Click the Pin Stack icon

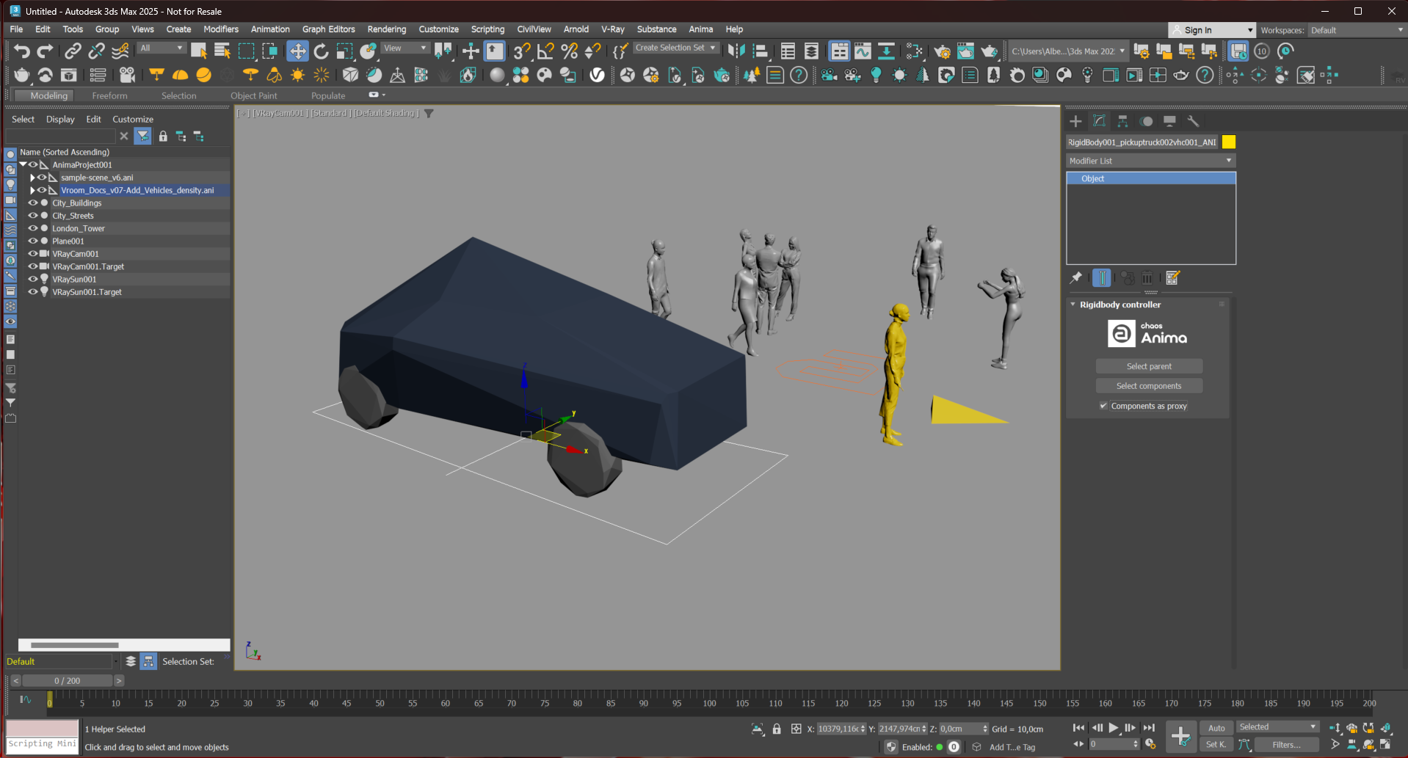click(1076, 278)
